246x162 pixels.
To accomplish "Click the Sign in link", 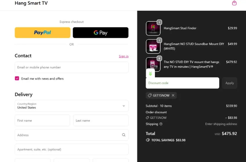I will point(124,56).
